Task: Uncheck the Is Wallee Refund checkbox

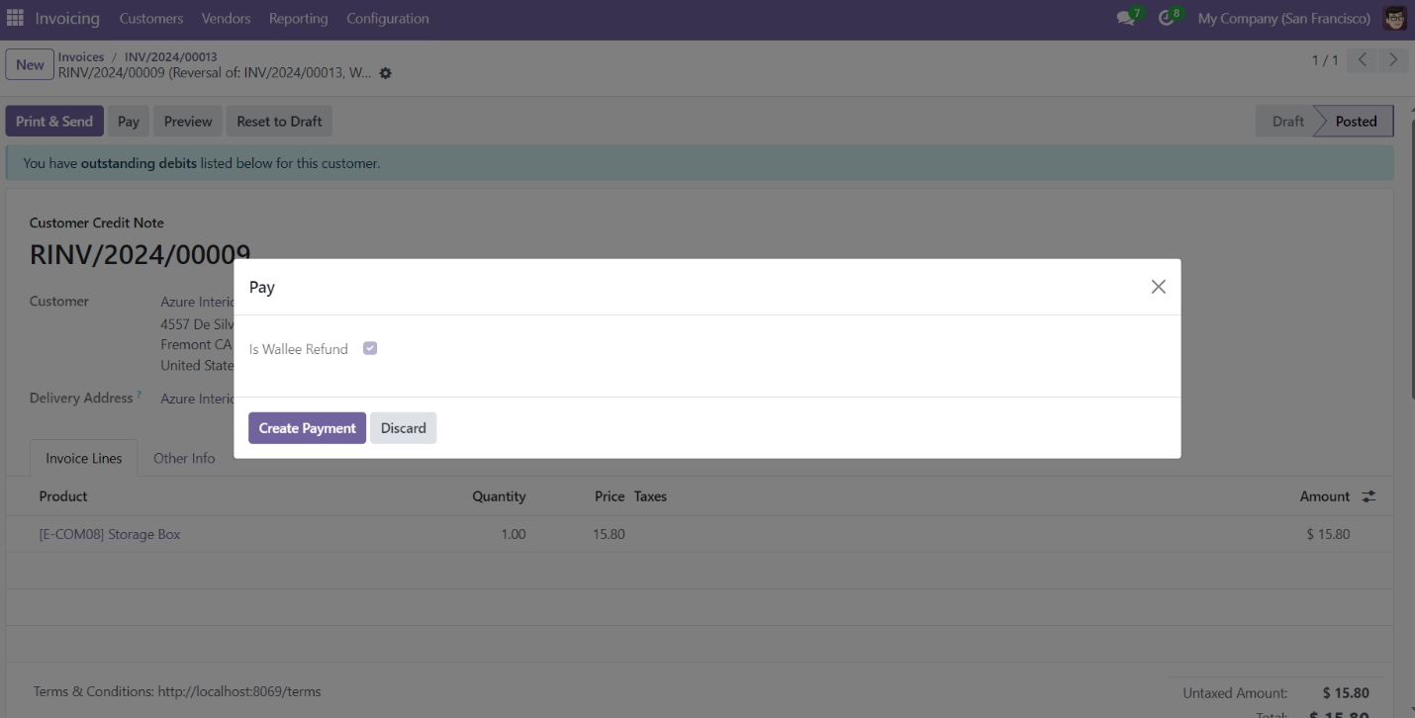Action: pos(369,348)
